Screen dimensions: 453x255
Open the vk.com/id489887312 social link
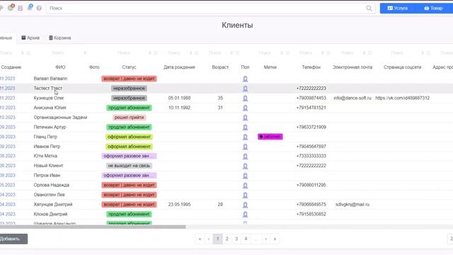pyautogui.click(x=403, y=98)
